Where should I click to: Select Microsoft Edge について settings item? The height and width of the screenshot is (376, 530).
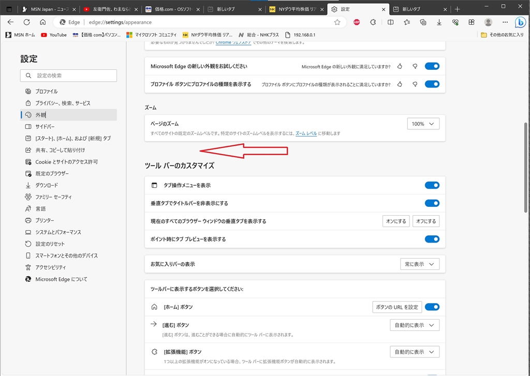click(x=69, y=279)
